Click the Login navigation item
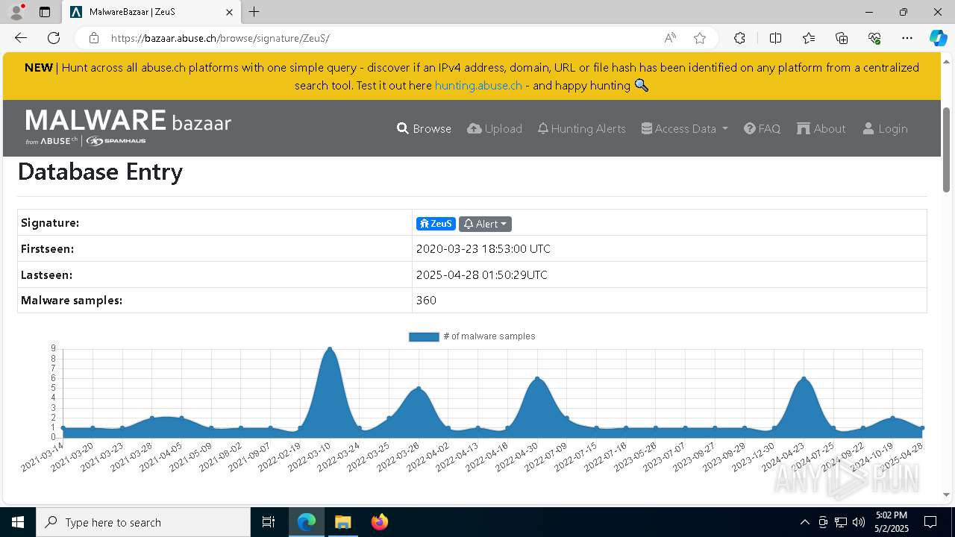 click(x=885, y=128)
